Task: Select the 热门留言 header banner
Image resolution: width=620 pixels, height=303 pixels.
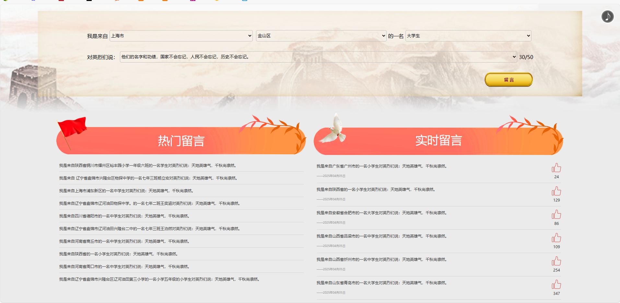Action: click(181, 141)
